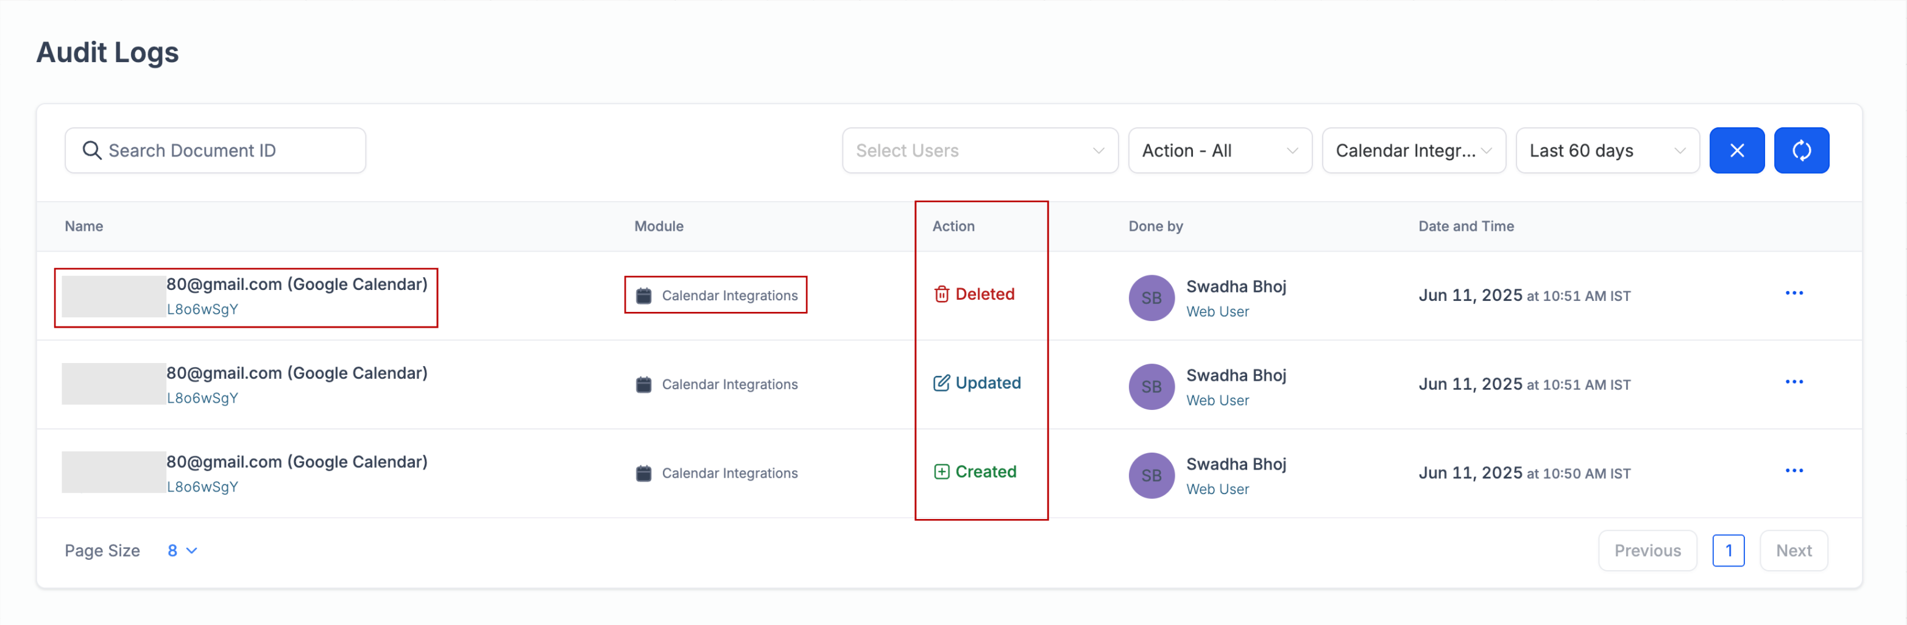Click Calendar Integrations text in the Deleted row

[x=729, y=295]
